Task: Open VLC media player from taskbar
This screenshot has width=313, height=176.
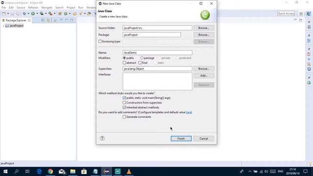Action: point(129,172)
